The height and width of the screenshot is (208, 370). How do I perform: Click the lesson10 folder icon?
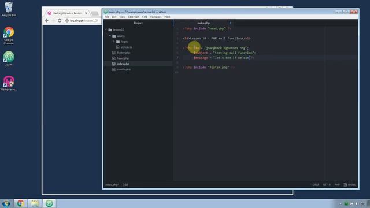[x=110, y=29]
